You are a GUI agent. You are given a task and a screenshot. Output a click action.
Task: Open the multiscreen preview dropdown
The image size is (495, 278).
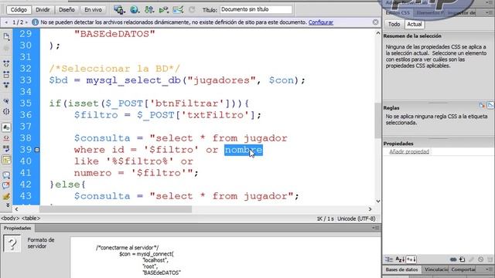click(x=119, y=10)
